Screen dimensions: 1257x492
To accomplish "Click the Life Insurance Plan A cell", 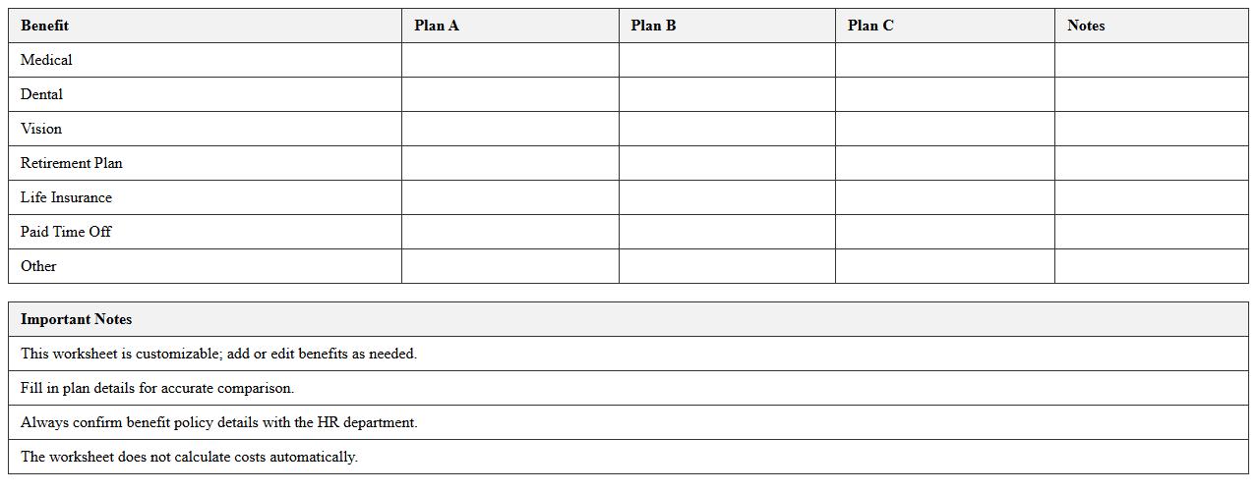I will click(x=509, y=197).
